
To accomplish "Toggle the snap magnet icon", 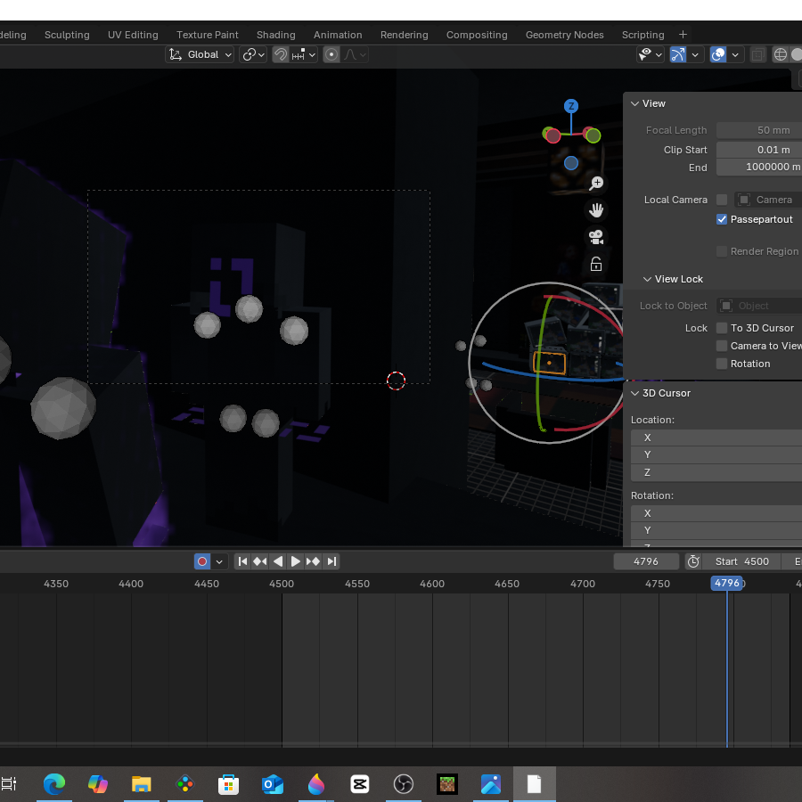I will point(281,54).
